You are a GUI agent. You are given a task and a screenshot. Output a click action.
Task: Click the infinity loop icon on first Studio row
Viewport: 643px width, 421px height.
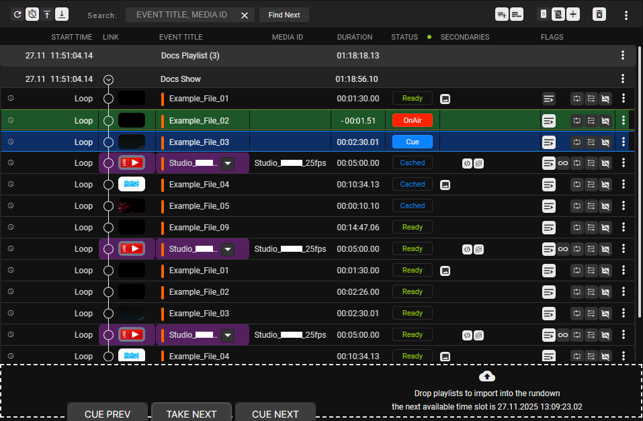click(x=563, y=162)
